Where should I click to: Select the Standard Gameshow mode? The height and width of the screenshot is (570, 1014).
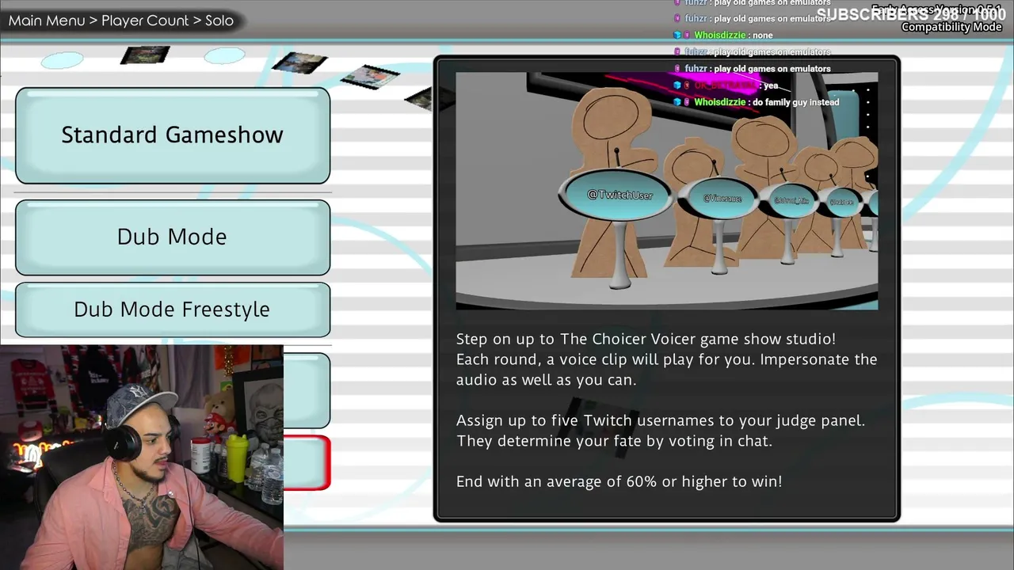173,135
